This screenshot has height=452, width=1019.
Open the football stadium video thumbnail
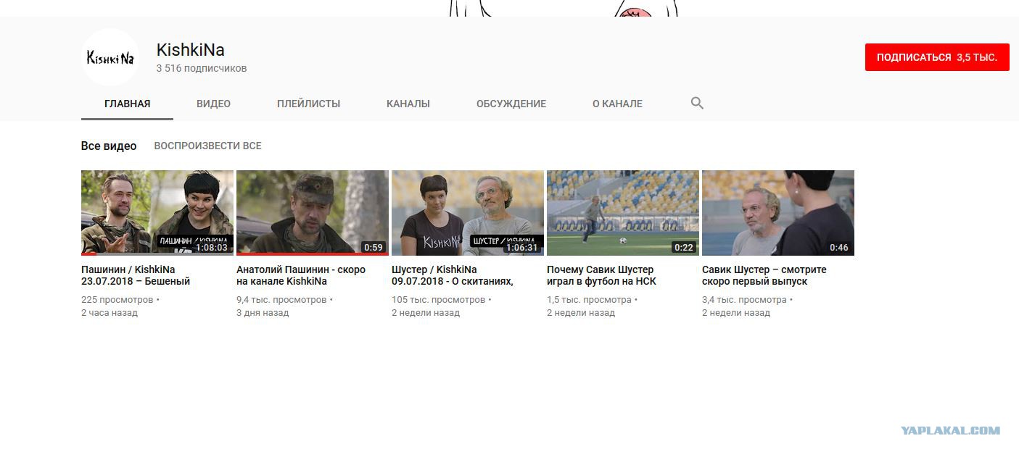click(623, 213)
